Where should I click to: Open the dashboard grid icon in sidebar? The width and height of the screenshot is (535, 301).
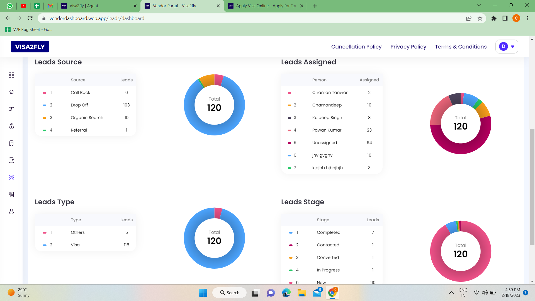coord(11,75)
